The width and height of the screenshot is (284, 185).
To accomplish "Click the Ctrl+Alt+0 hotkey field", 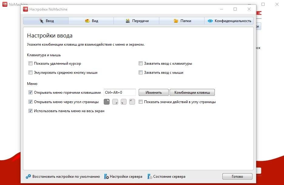I will pyautogui.click(x=120, y=92).
